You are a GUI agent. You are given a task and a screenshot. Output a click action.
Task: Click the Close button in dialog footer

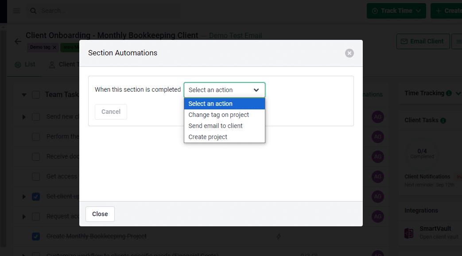tap(100, 214)
